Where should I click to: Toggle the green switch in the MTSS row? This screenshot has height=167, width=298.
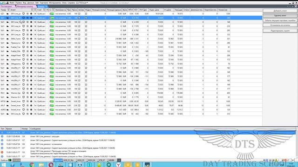click(x=52, y=102)
